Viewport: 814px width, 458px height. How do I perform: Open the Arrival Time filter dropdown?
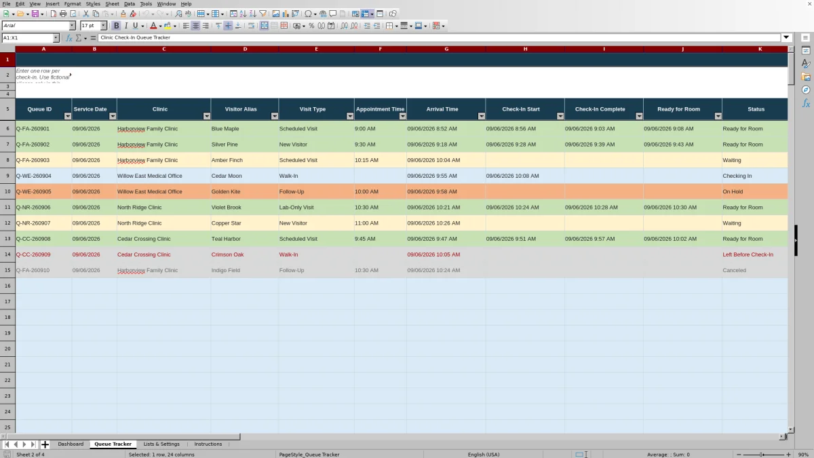pyautogui.click(x=482, y=116)
